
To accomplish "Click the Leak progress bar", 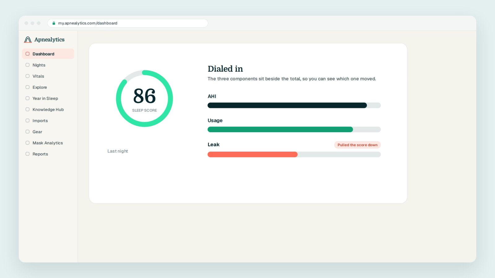I will click(294, 154).
